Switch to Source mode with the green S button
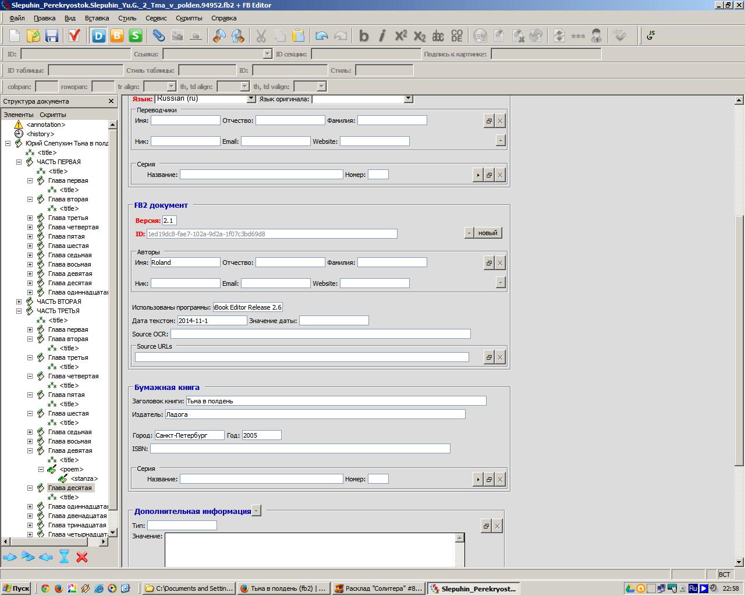 coord(136,36)
